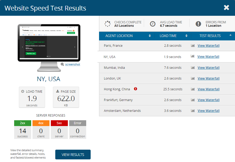This screenshot has width=235, height=162.
Task: Click waterfall chart icon for London, UK
Action: (193, 78)
